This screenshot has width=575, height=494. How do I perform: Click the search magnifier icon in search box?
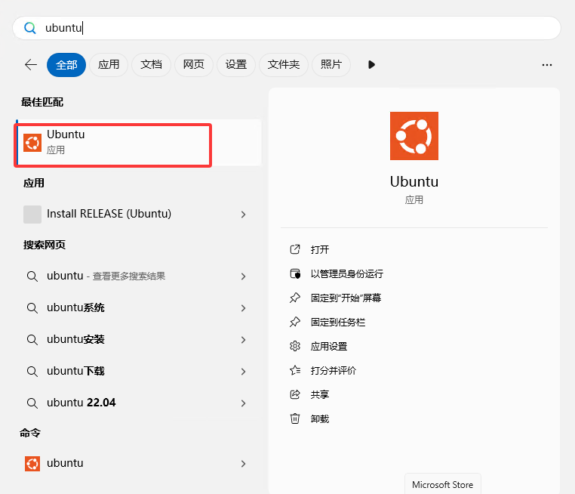[x=29, y=28]
